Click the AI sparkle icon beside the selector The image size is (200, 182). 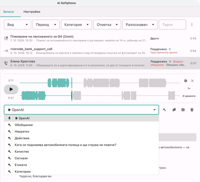click(x=164, y=110)
